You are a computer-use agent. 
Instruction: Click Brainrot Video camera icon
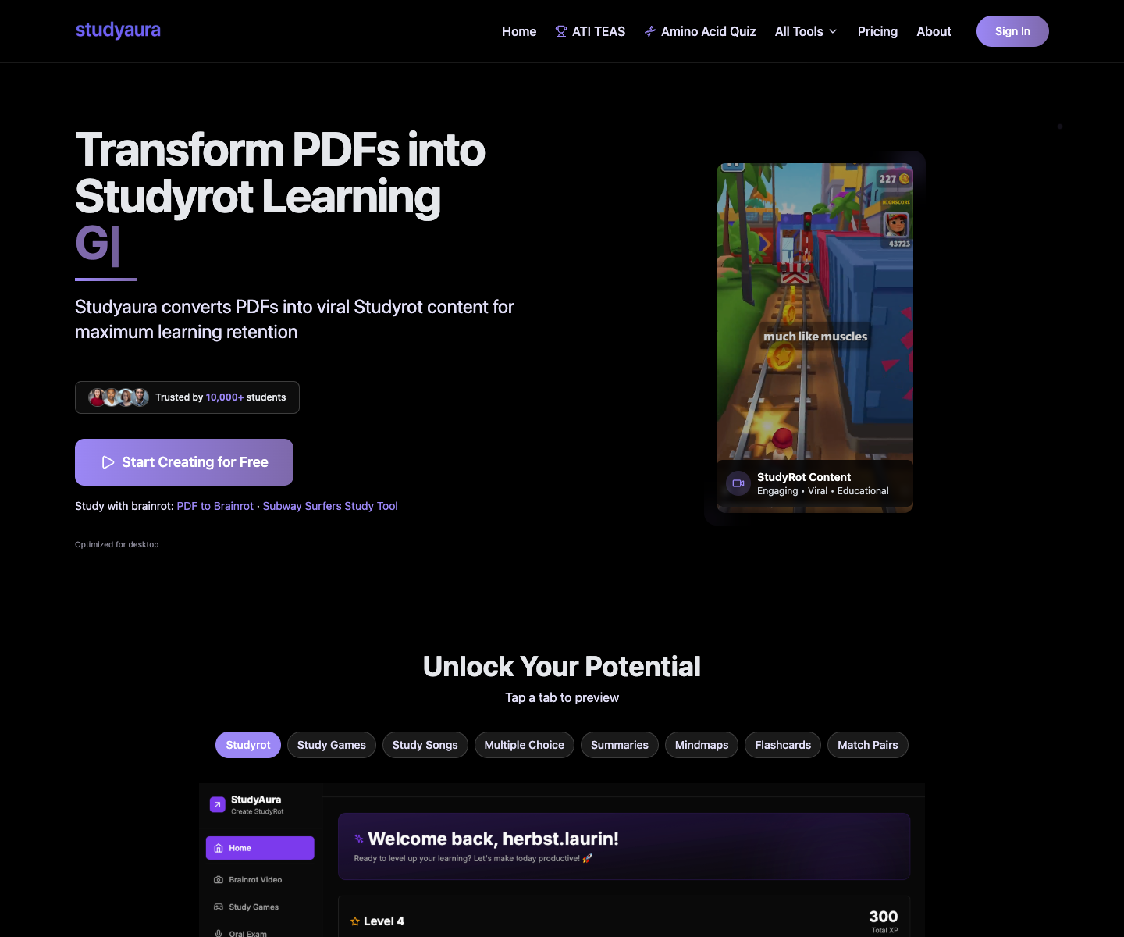coord(219,880)
